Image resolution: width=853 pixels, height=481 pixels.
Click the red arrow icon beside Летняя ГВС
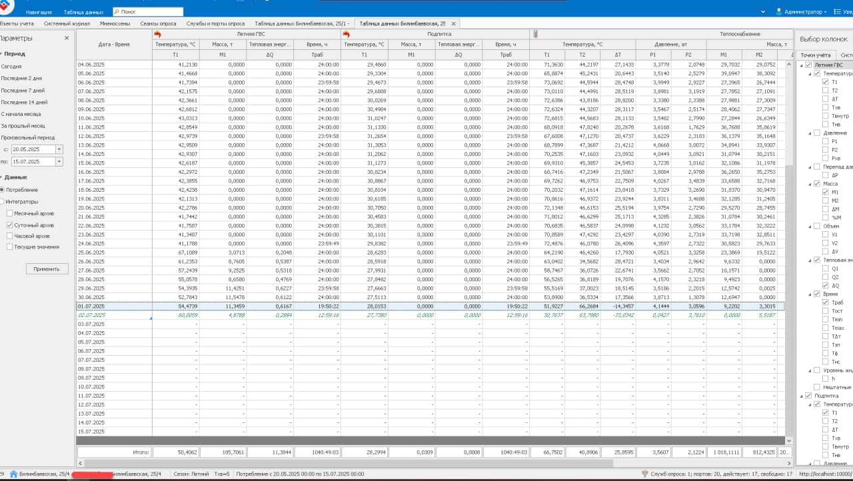pyautogui.click(x=158, y=34)
